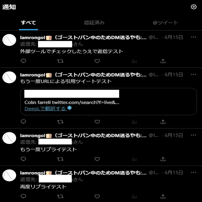View analytics of もう一度リプライテスト tweet
This screenshot has height=202, width=202.
click(134, 159)
